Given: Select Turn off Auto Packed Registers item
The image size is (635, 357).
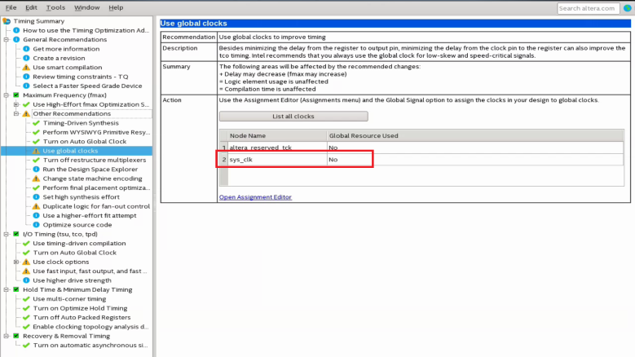Looking at the screenshot, I should coord(82,318).
